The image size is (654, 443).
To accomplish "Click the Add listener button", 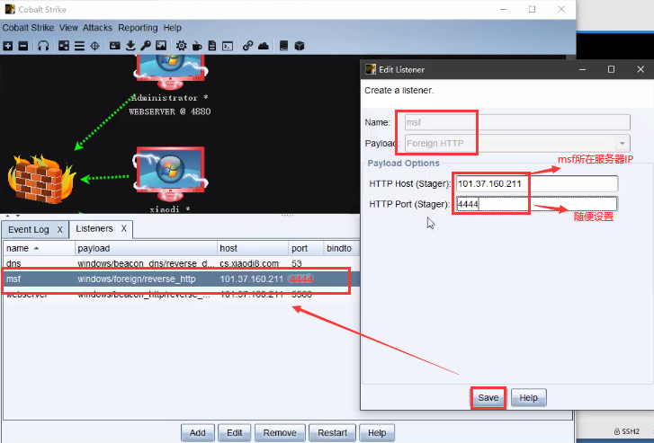I will tap(197, 432).
